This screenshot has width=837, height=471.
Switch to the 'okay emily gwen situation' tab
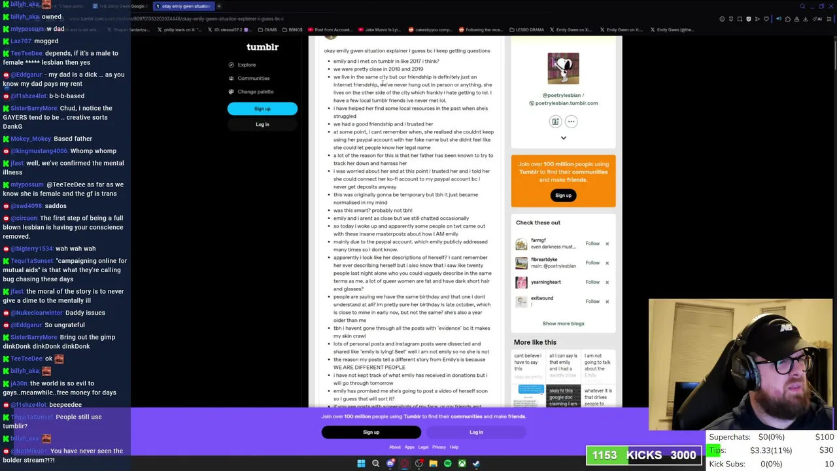[x=182, y=6]
